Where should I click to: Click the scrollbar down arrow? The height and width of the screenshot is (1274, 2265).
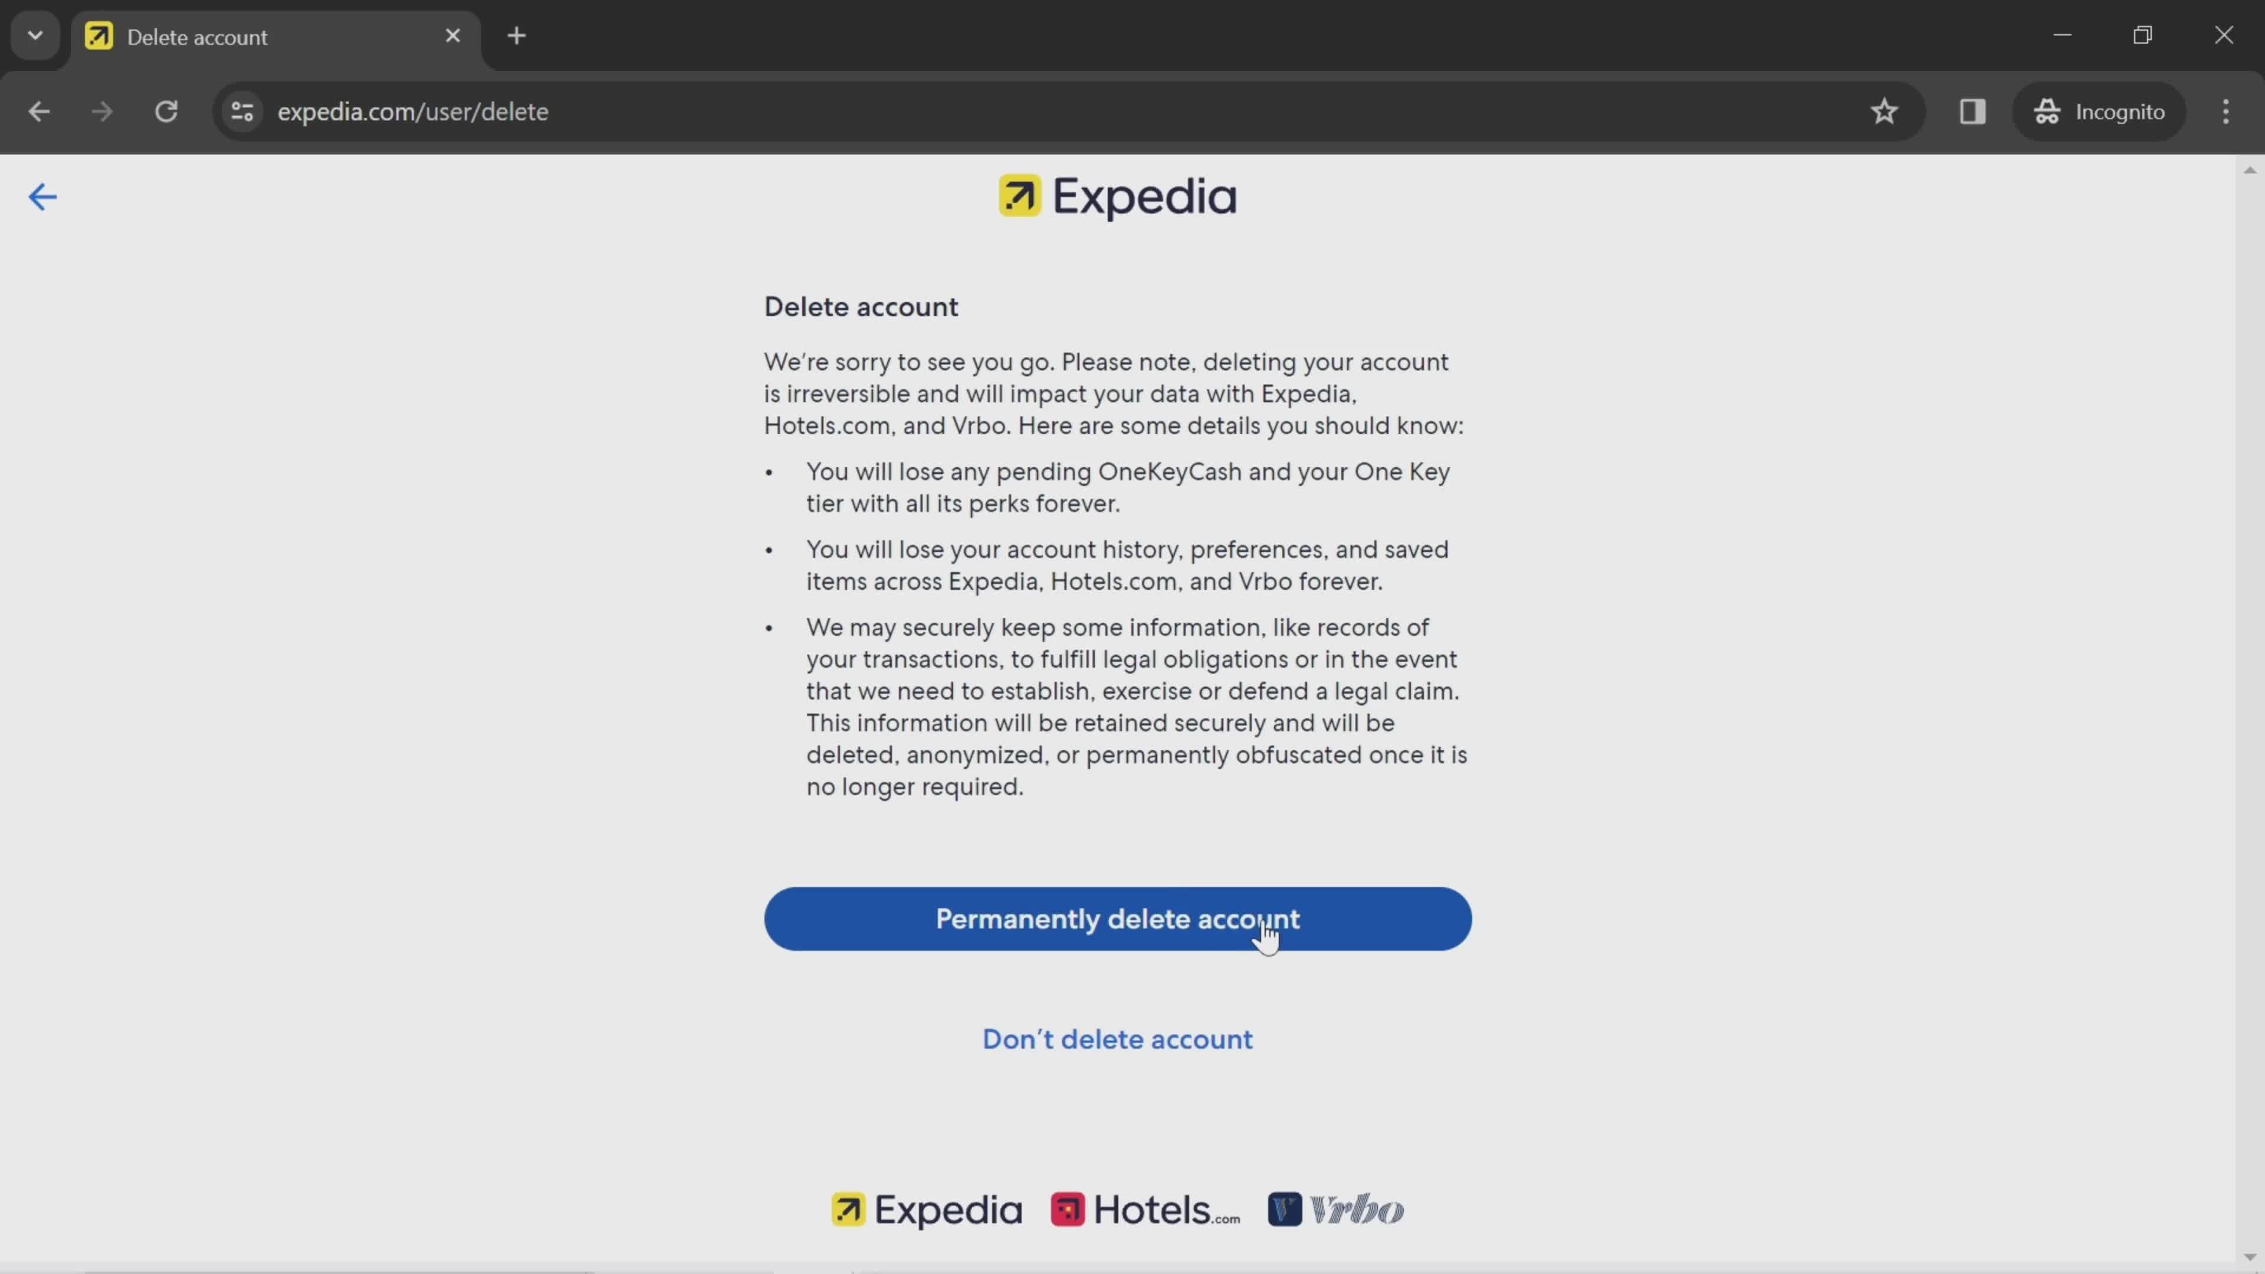[x=2250, y=1258]
